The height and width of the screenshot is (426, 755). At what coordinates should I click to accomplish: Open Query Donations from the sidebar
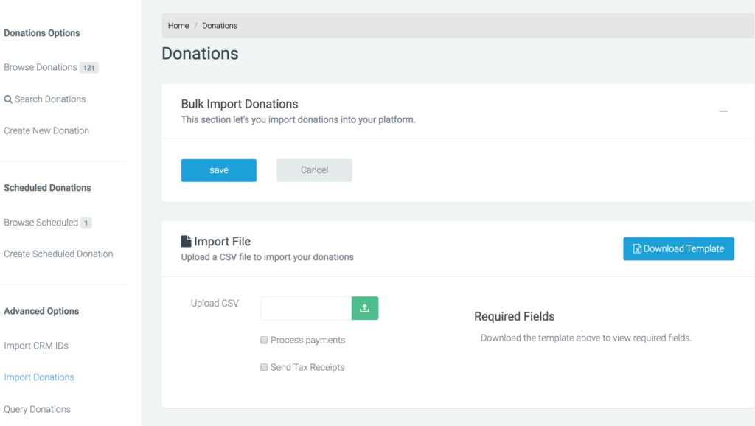click(x=37, y=408)
